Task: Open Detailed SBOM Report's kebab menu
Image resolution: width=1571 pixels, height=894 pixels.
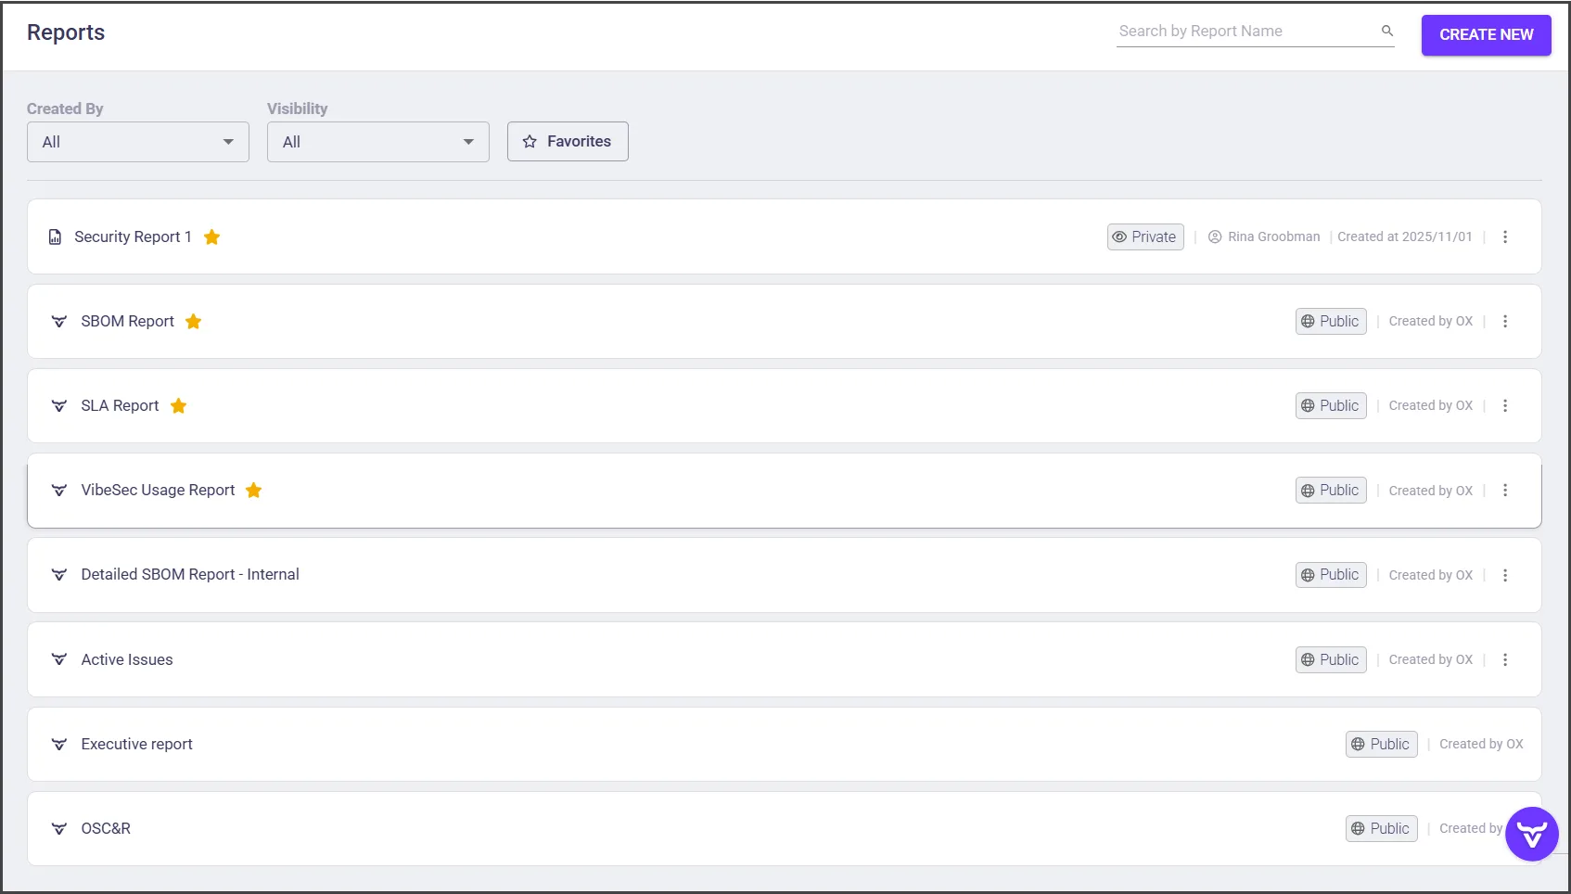Action: (1505, 575)
